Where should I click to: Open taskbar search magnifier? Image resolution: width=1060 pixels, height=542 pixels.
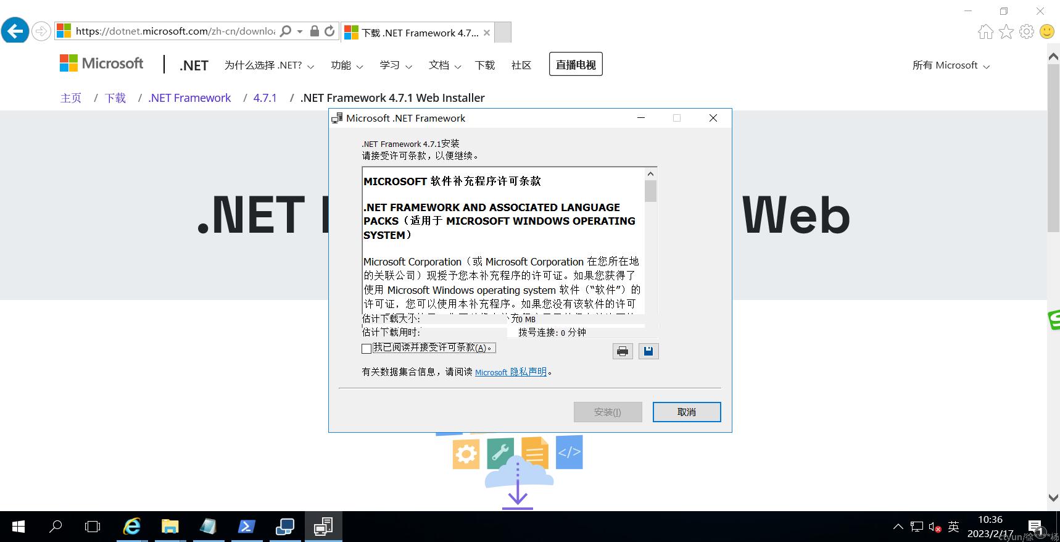tap(56, 527)
